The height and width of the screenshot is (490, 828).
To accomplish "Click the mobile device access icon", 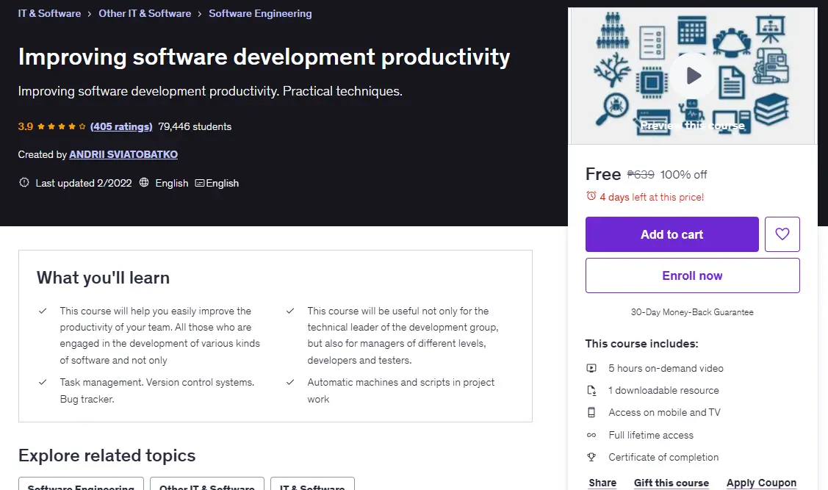I will coord(591,412).
